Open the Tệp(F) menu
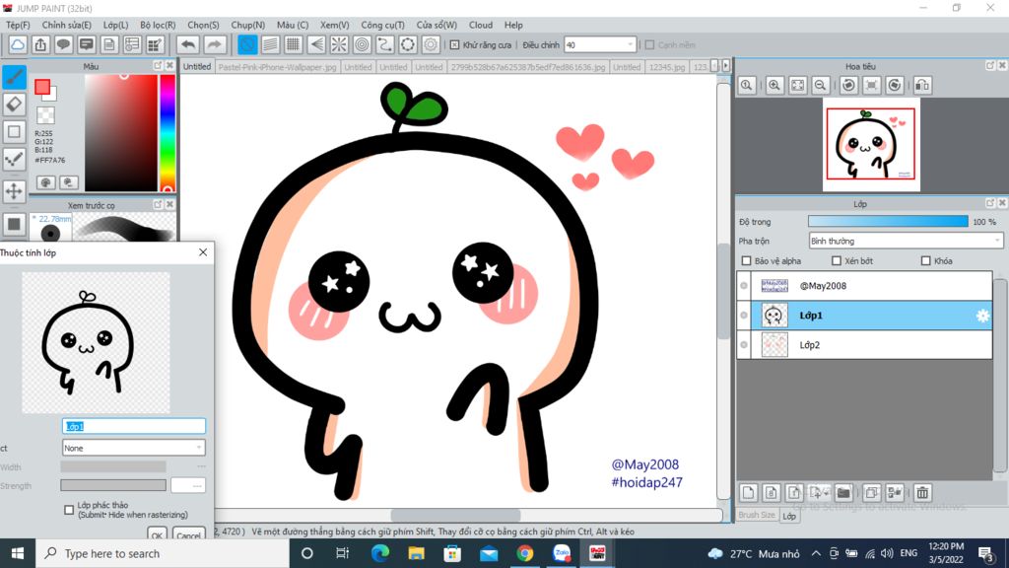This screenshot has width=1009, height=568. pyautogui.click(x=18, y=25)
